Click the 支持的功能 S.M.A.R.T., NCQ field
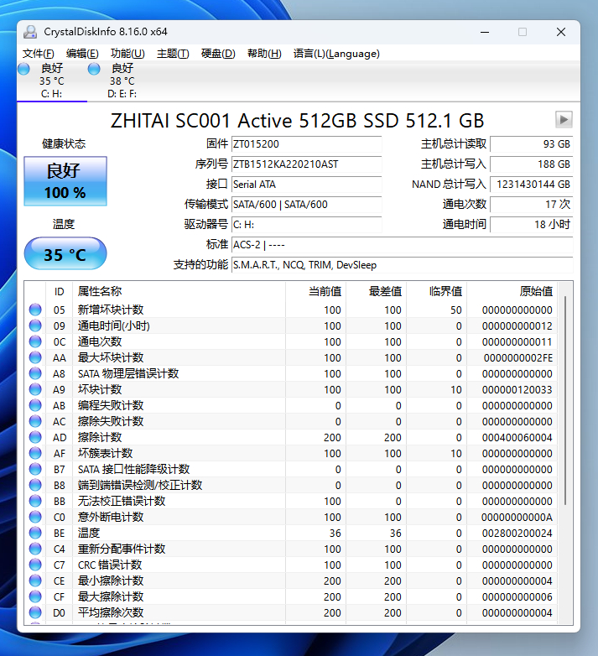This screenshot has width=598, height=656. 403,264
